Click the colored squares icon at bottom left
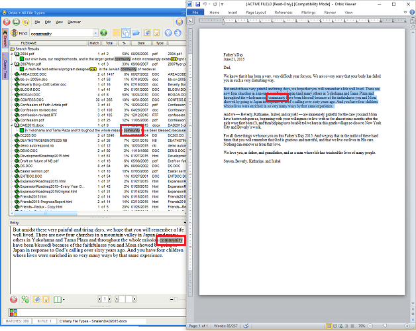This screenshot has width=416, height=331. click(13, 312)
